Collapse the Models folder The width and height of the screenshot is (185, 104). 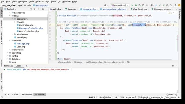click(10, 40)
